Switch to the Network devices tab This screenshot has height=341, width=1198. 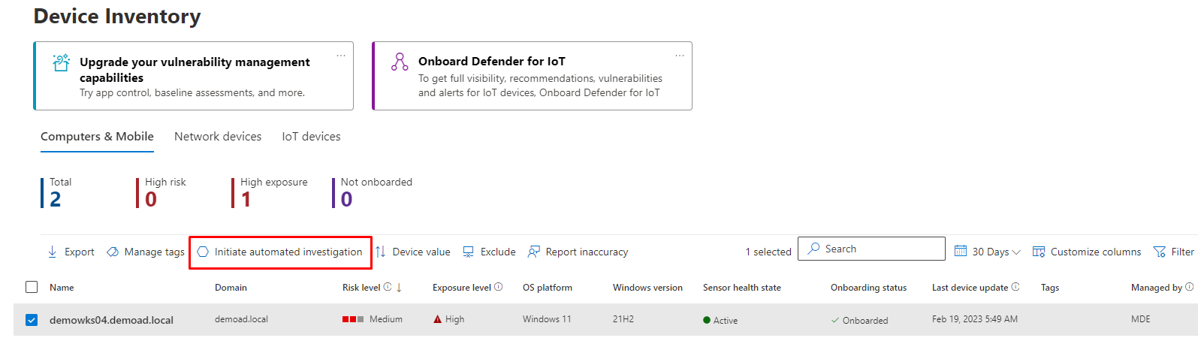click(x=218, y=137)
